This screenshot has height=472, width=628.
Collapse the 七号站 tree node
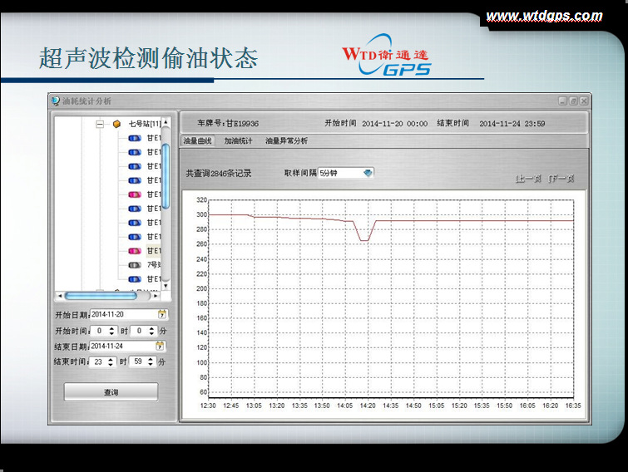coord(100,125)
